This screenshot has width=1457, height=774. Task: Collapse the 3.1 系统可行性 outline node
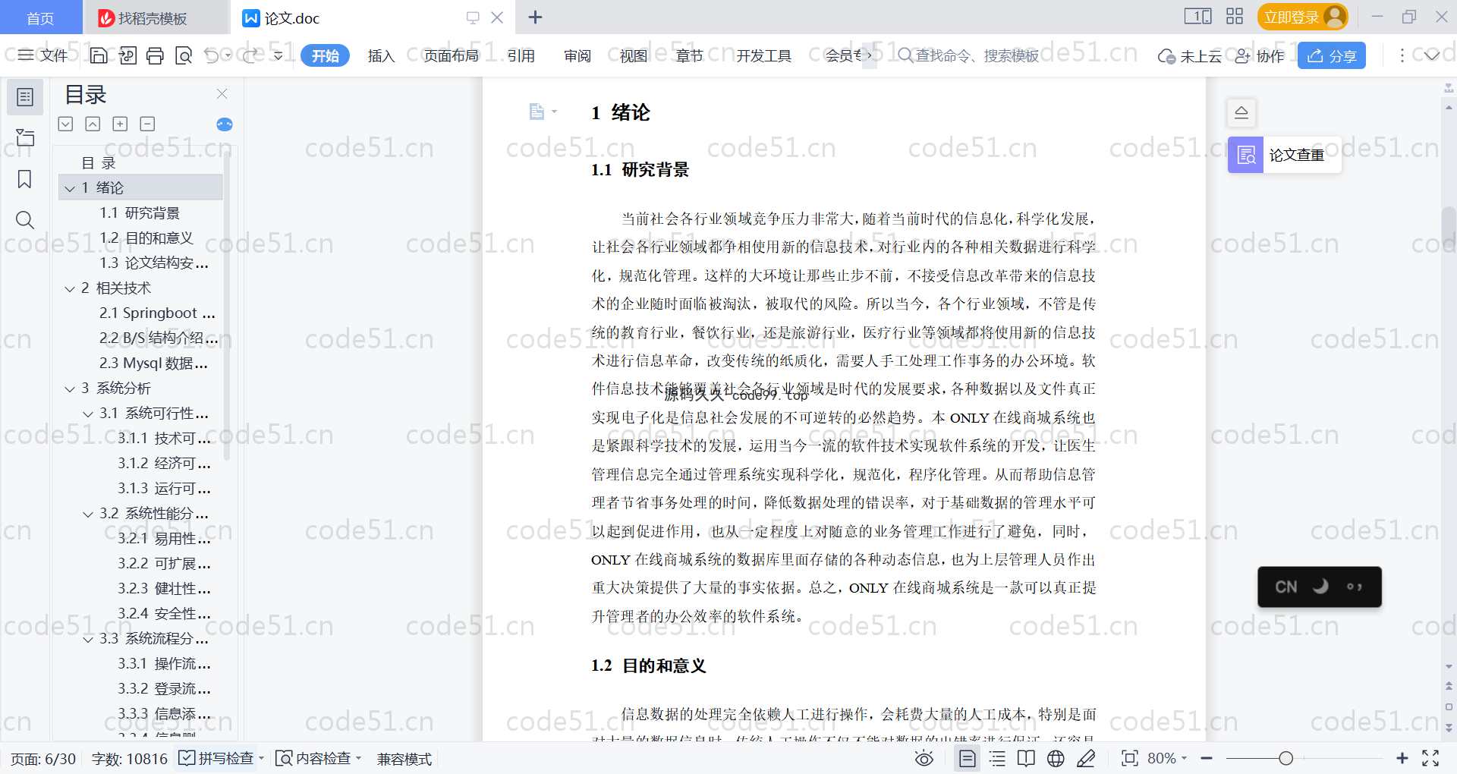(x=88, y=414)
